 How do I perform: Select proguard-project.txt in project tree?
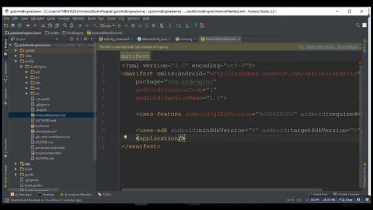[50, 148]
